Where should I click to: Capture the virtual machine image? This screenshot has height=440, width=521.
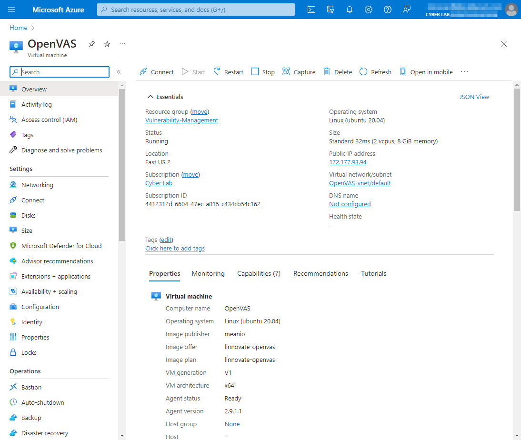(299, 72)
